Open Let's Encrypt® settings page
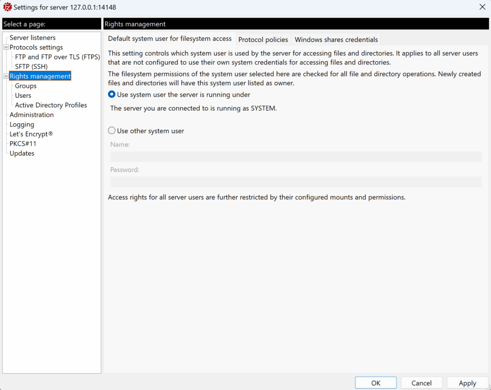491x390 pixels. [31, 134]
